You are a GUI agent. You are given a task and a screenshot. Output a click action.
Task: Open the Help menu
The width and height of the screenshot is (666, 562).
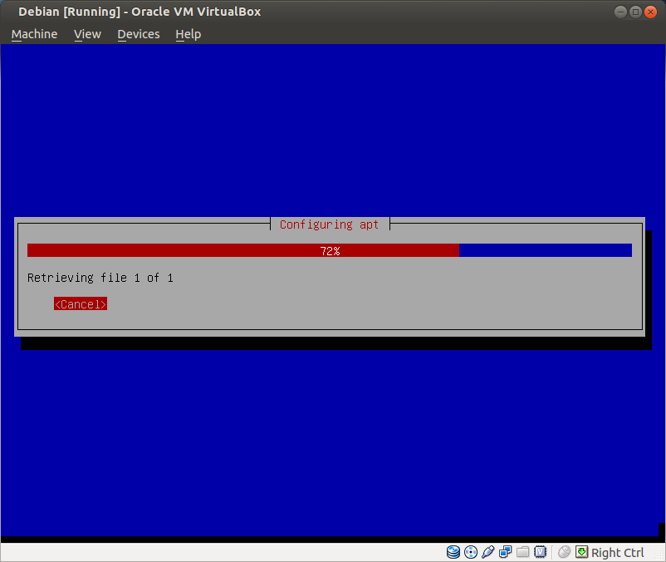point(188,34)
